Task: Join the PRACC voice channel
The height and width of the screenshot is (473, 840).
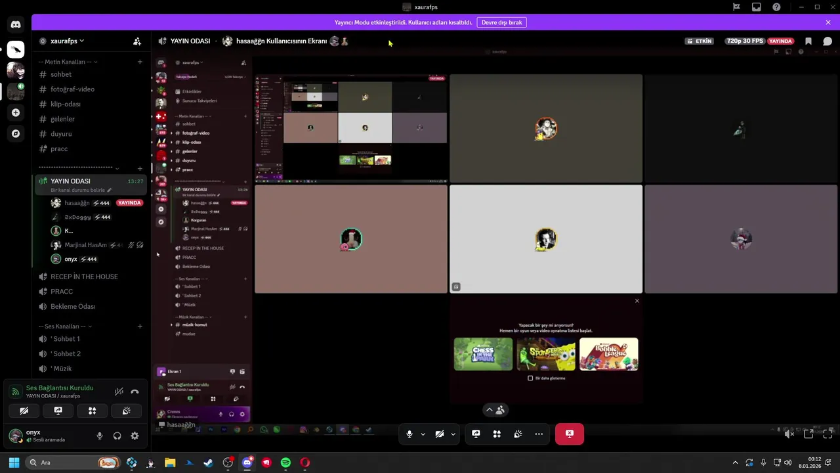Action: pos(92,291)
